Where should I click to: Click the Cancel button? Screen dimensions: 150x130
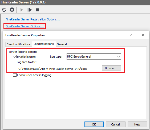(x=116, y=124)
